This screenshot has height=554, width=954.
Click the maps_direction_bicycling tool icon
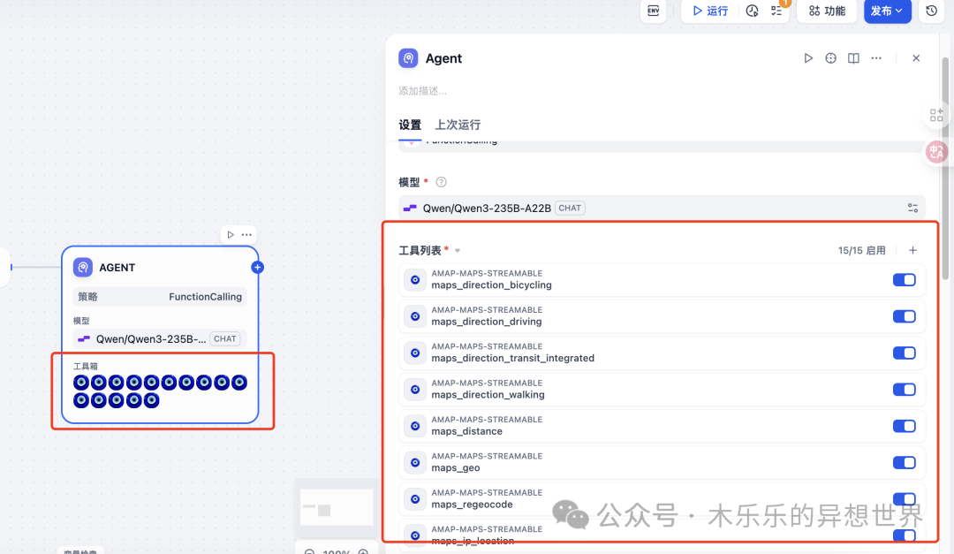(415, 280)
